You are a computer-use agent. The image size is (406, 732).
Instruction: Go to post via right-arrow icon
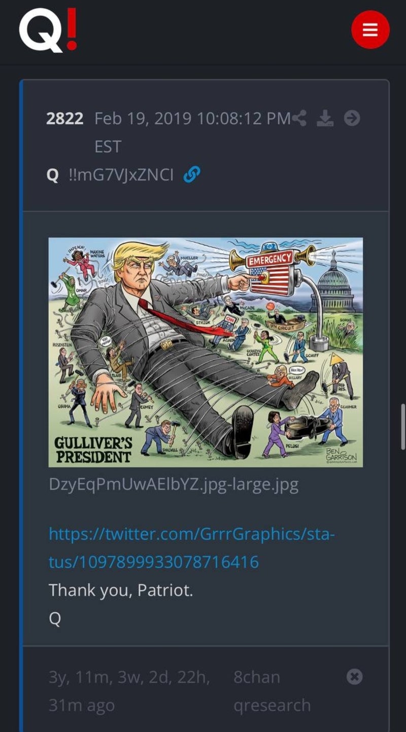click(x=352, y=119)
